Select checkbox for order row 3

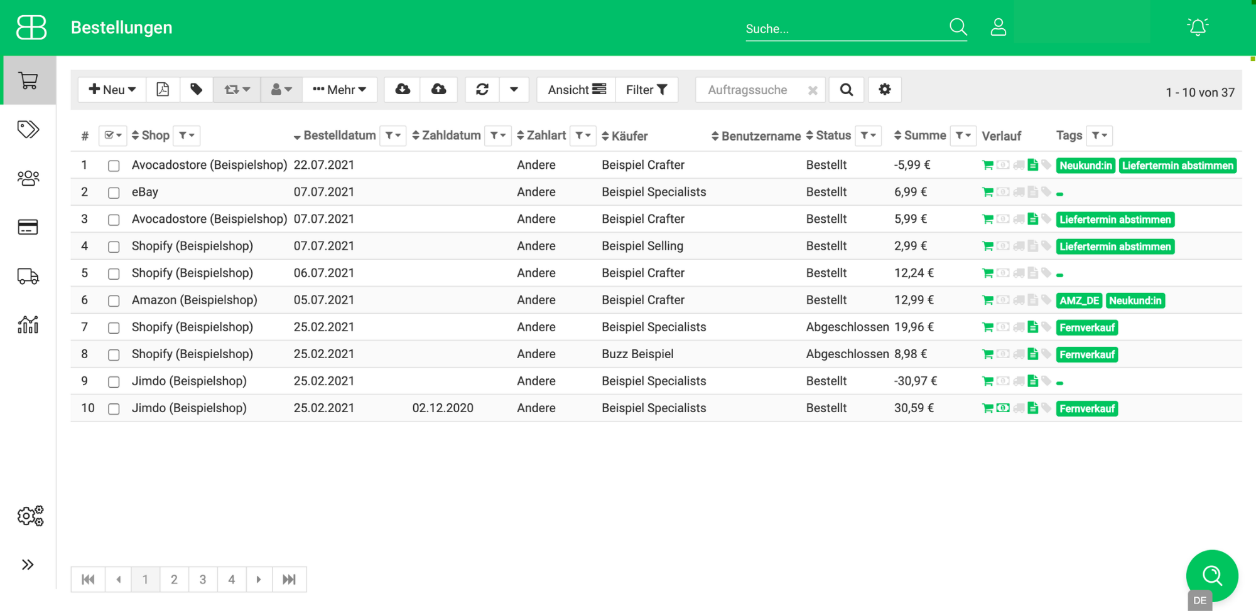pos(114,220)
